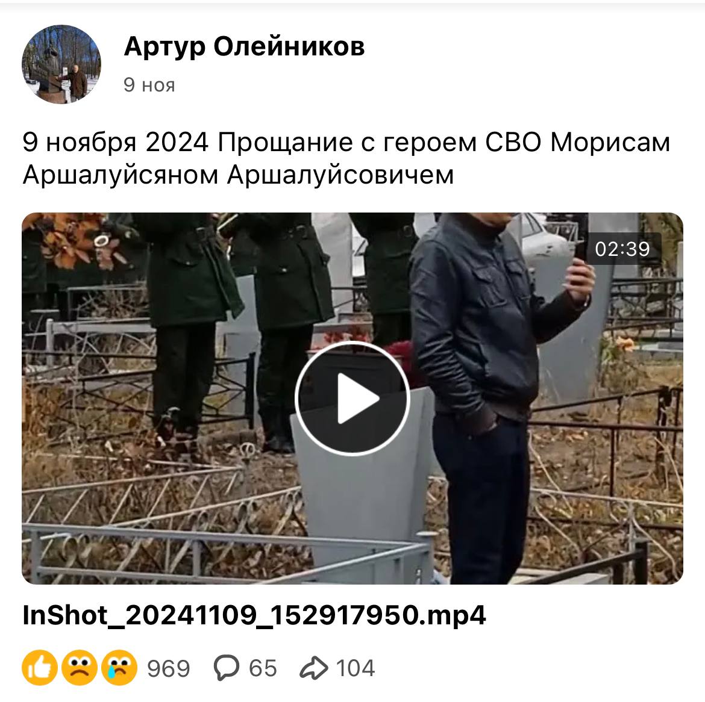Click the 65 comments count

263,668
